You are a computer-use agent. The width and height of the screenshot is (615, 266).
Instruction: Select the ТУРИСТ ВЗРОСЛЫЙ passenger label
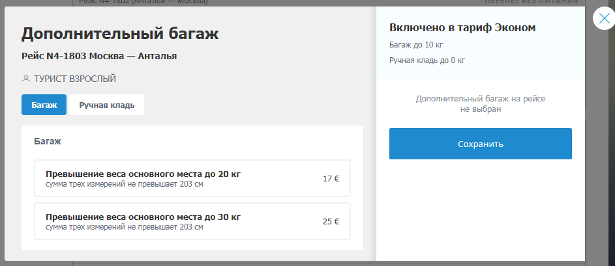coord(74,79)
